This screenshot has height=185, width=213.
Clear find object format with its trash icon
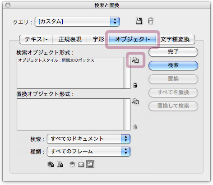click(135, 85)
